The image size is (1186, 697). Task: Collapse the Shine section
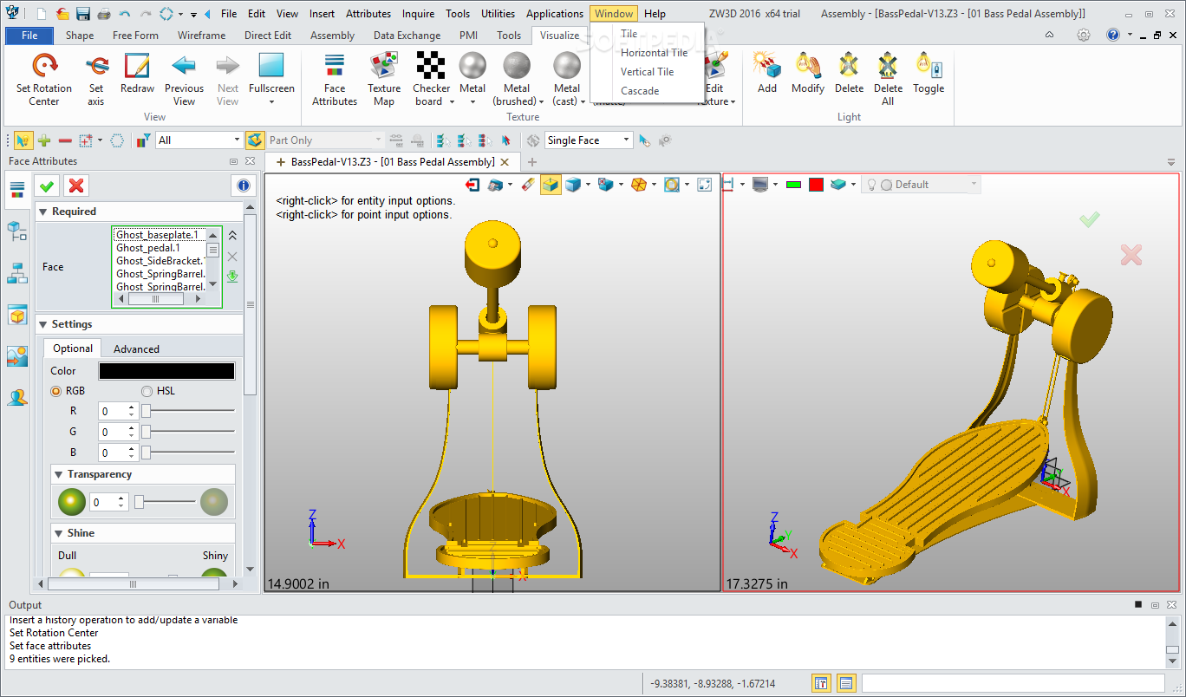coord(58,533)
